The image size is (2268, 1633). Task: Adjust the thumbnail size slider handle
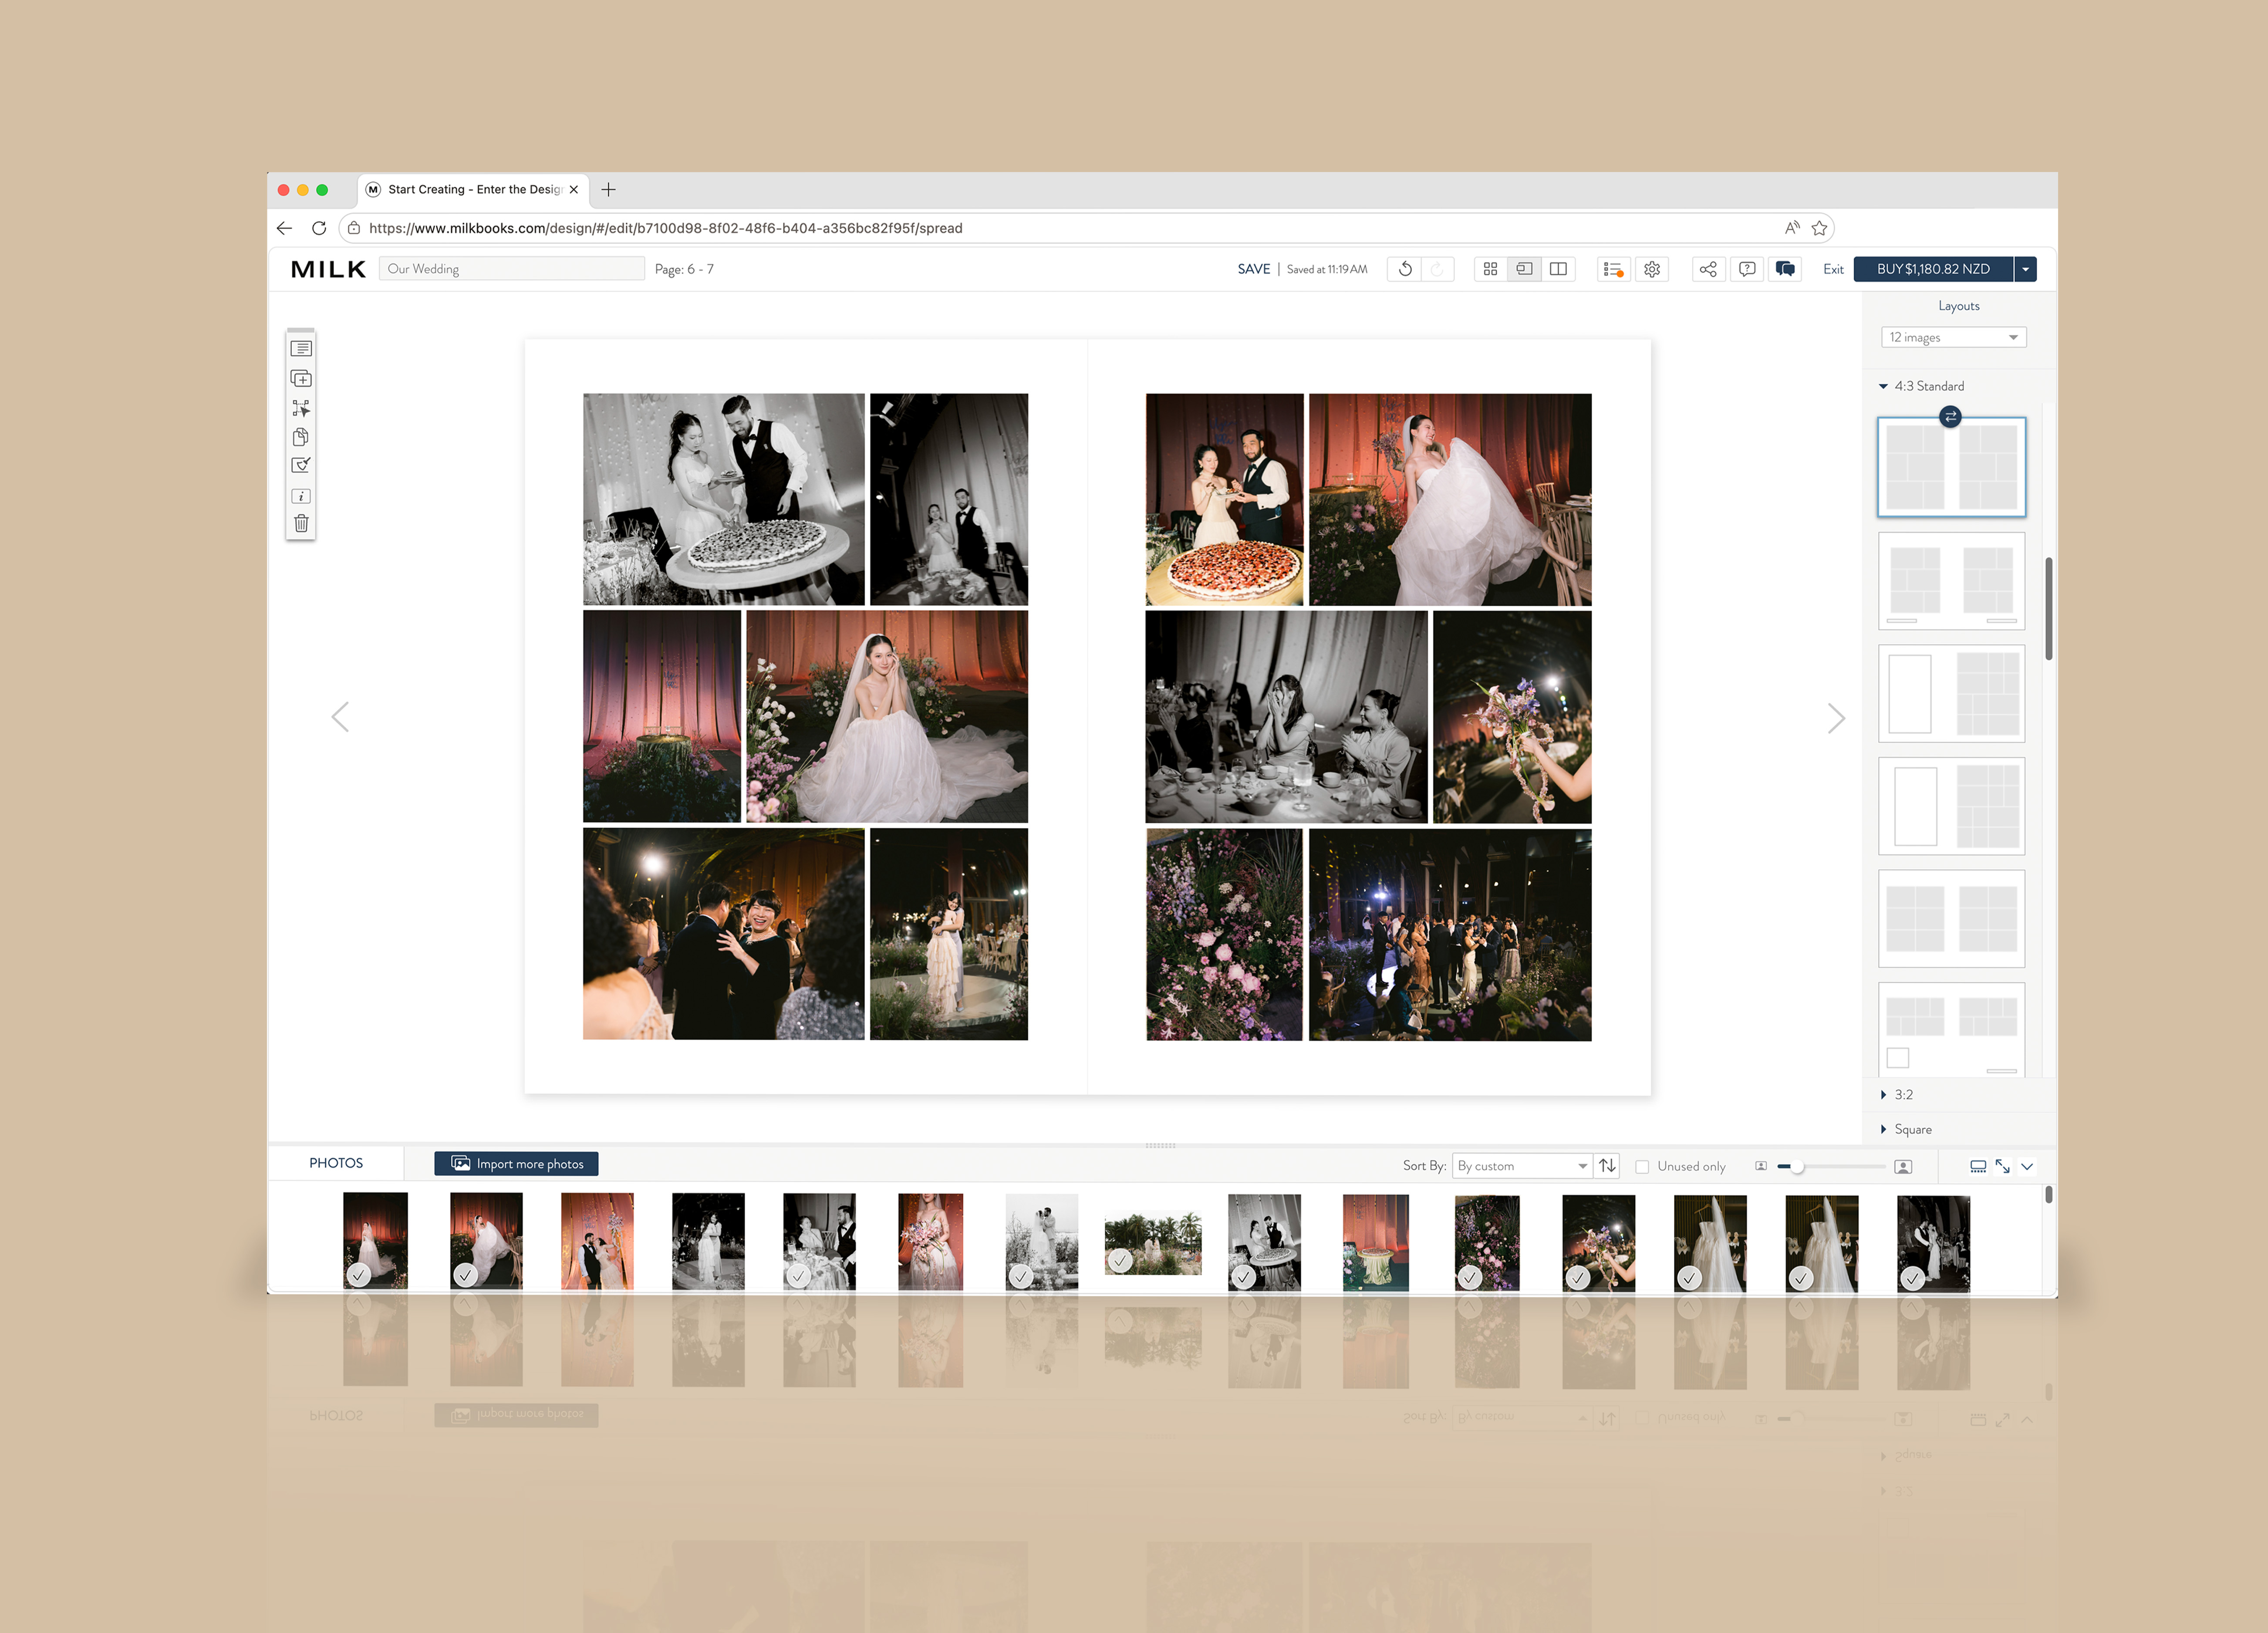pyautogui.click(x=1797, y=1167)
